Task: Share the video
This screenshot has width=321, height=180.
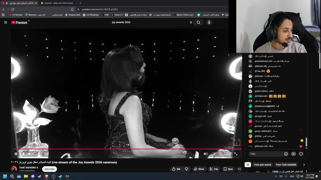Action: (199, 169)
